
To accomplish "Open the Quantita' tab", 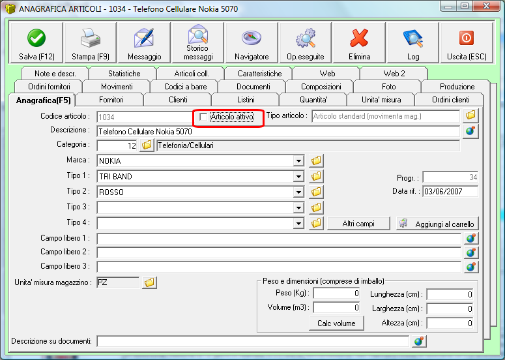I will click(x=313, y=100).
